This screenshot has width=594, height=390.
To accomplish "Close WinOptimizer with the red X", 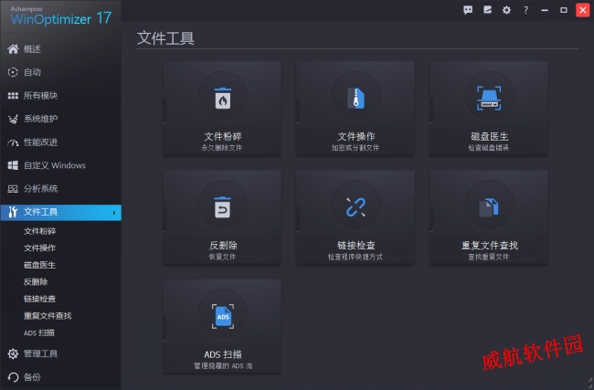I will [x=583, y=10].
